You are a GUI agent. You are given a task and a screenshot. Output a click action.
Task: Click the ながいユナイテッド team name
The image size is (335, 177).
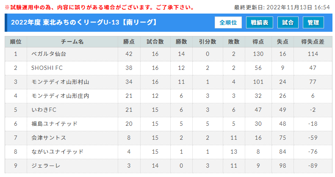point(57,152)
